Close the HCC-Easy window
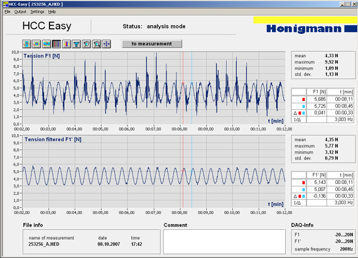This screenshot has width=358, height=258. 354,4
